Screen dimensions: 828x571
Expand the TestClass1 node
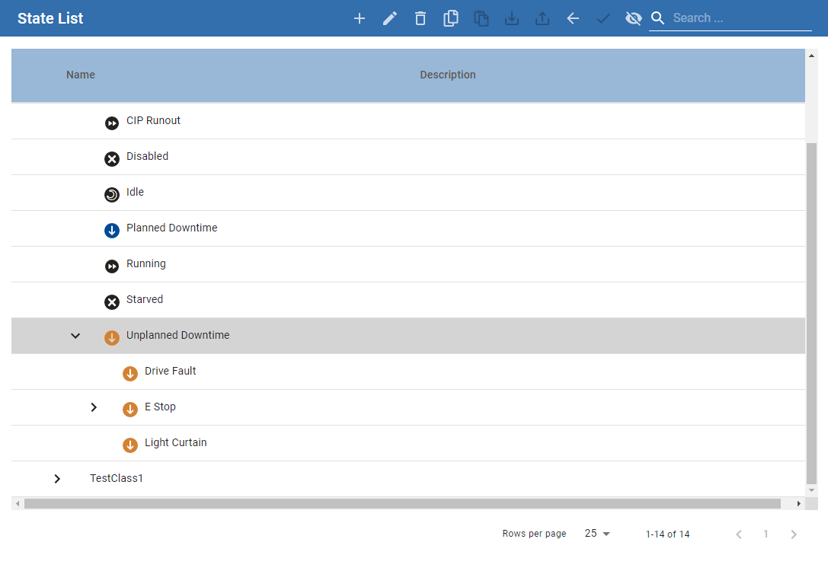pos(57,479)
